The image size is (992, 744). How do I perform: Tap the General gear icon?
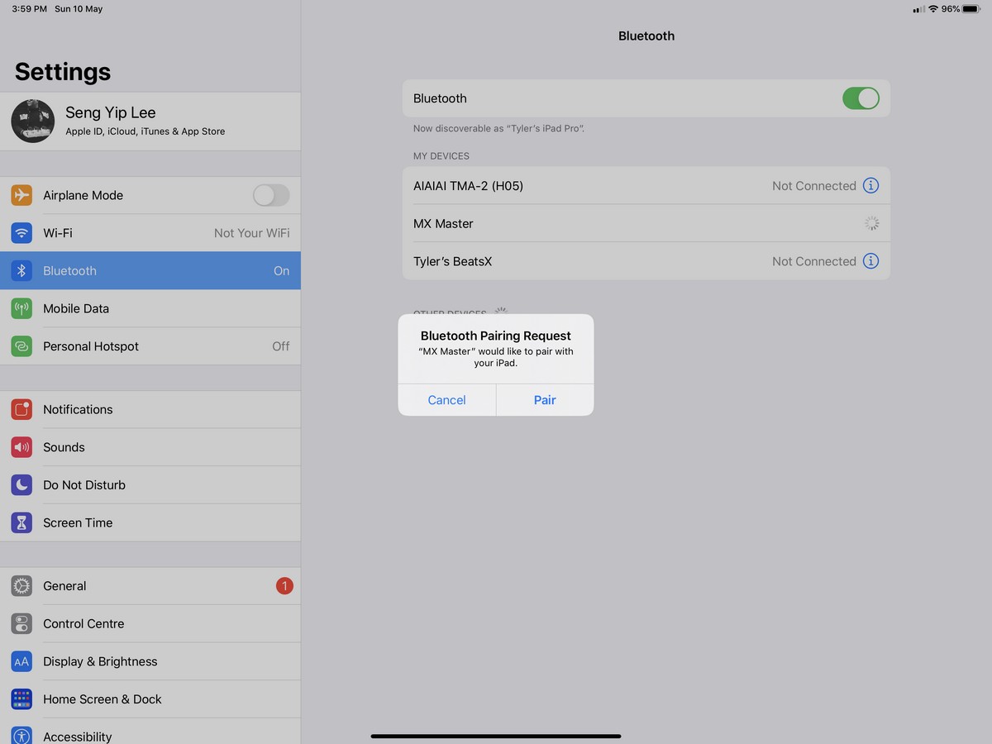coord(21,586)
